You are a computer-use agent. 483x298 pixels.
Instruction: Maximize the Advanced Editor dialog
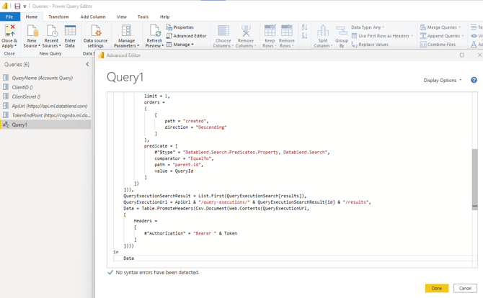pyautogui.click(x=462, y=55)
